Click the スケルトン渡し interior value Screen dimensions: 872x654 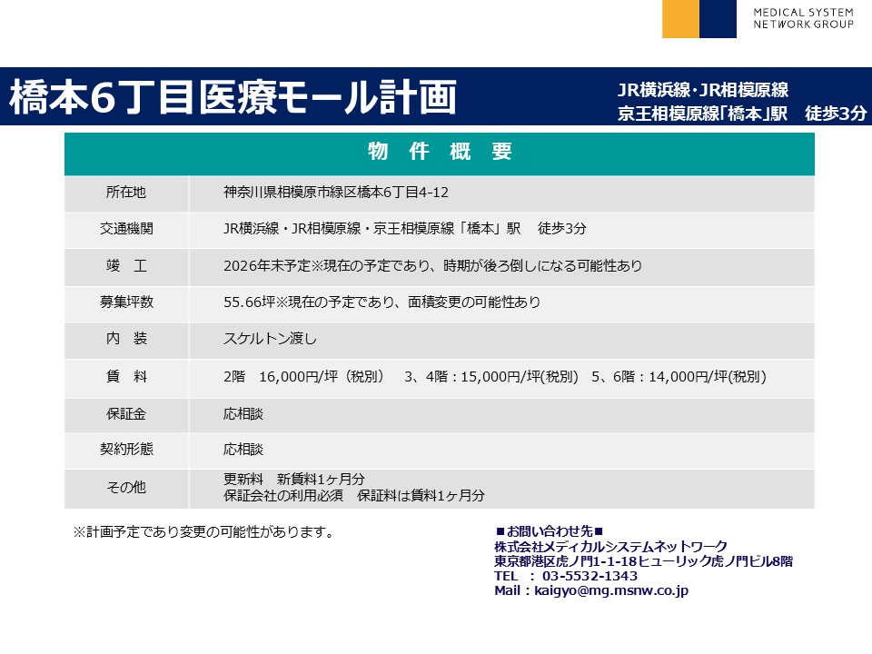pyautogui.click(x=270, y=339)
